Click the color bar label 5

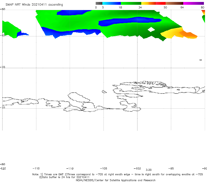coord(103,7)
